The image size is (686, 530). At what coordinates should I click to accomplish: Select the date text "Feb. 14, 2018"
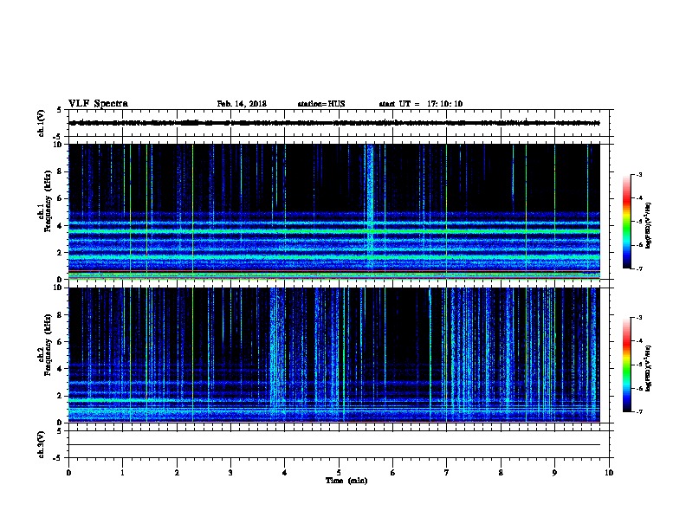pyautogui.click(x=242, y=104)
